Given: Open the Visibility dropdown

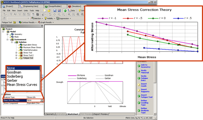Looking at the screenshot, I should pyautogui.click(x=50, y=18).
